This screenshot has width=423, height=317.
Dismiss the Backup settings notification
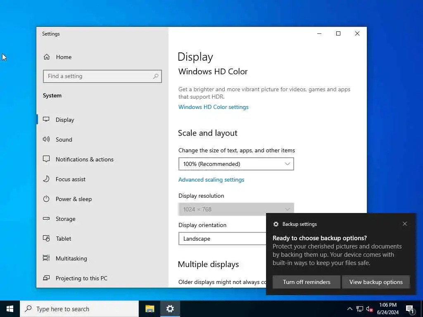click(x=405, y=224)
